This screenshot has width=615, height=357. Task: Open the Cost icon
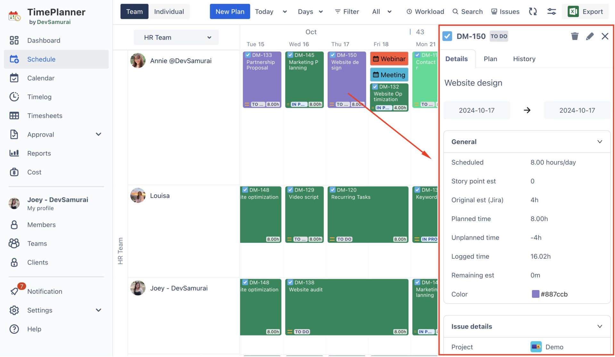coord(14,172)
